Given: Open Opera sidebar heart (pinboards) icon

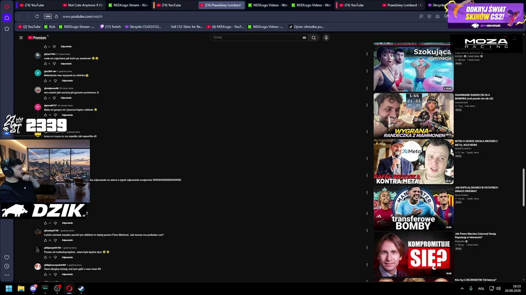Looking at the screenshot, I should 7,257.
